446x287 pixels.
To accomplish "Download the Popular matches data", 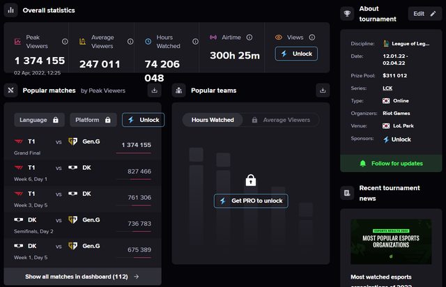I will (x=155, y=91).
